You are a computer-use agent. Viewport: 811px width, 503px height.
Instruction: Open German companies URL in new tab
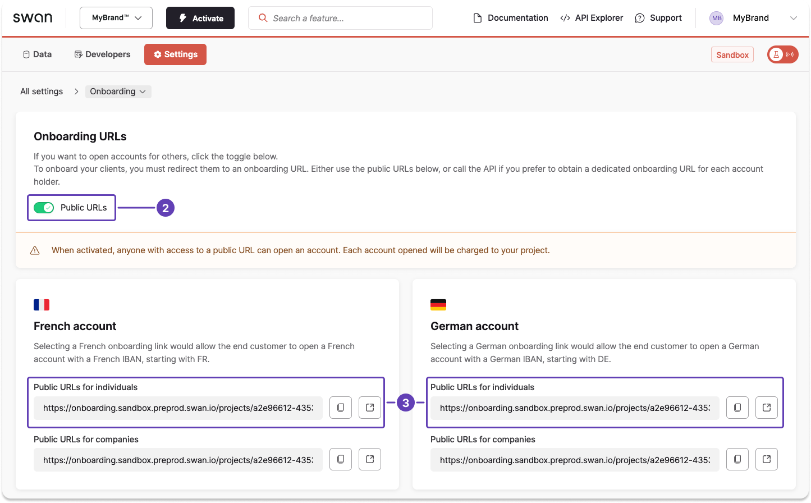(x=767, y=459)
